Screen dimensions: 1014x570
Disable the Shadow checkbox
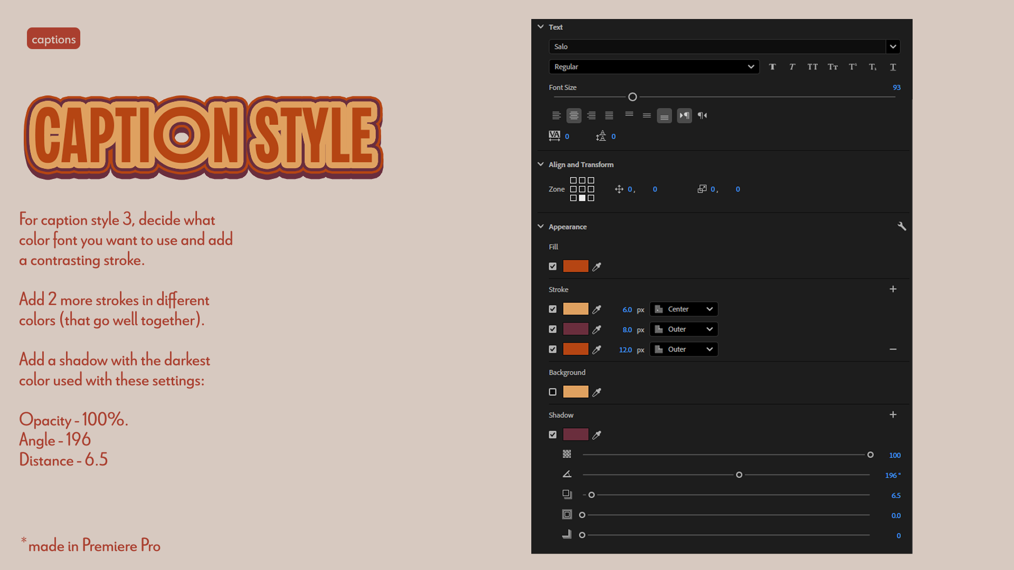click(552, 435)
